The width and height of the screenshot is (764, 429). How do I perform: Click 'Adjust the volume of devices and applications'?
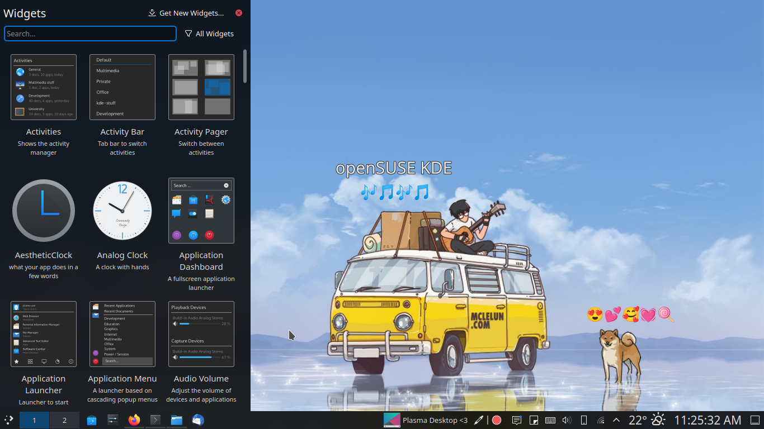coord(201,395)
